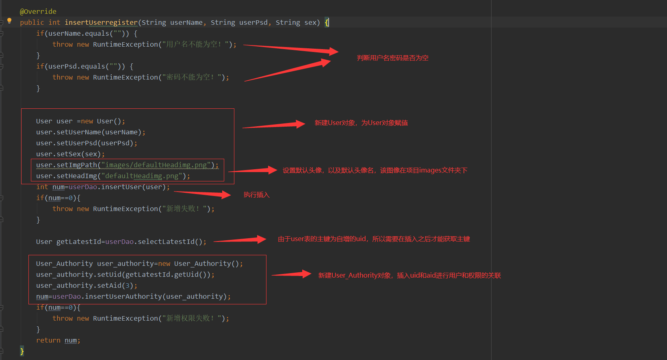Click 'int num=userDao.insertUser(user);' line
This screenshot has width=667, height=360.
103,187
